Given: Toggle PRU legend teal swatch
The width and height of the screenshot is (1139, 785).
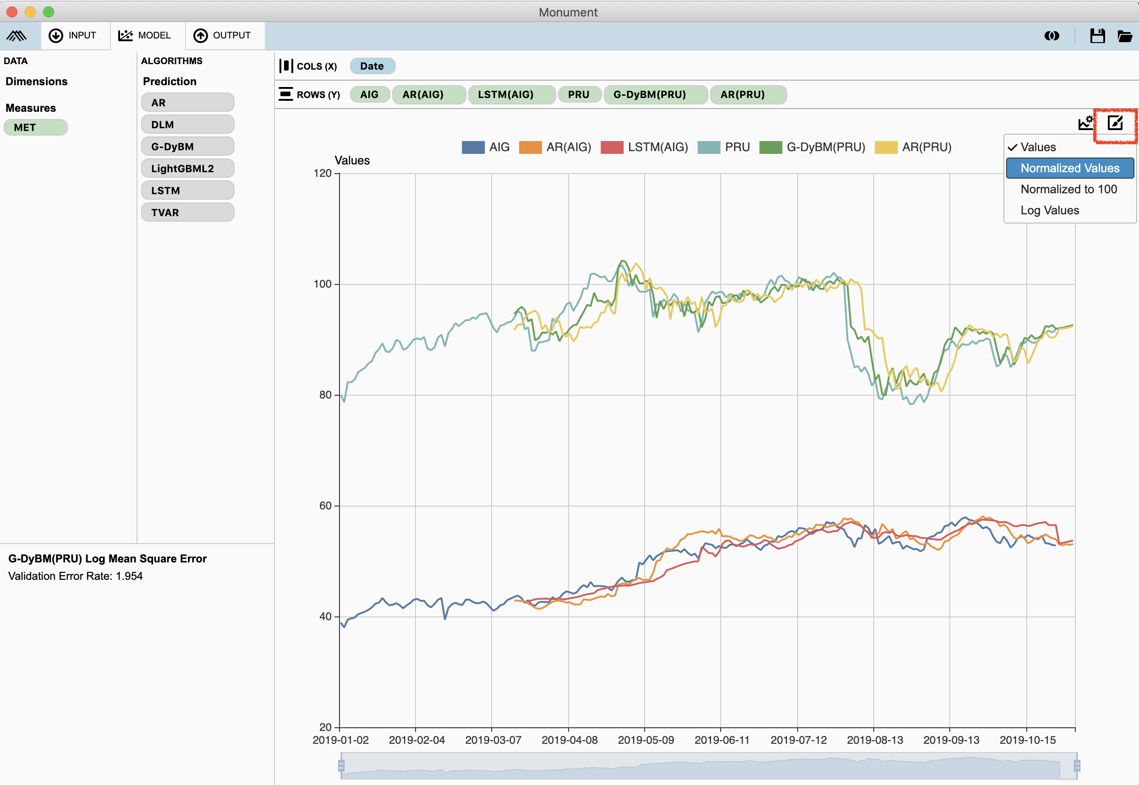Looking at the screenshot, I should [708, 147].
